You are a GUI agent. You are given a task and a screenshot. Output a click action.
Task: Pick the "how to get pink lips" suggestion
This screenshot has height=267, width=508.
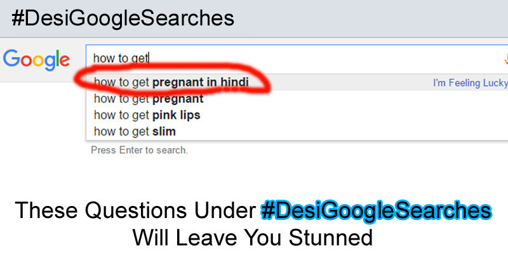(147, 115)
